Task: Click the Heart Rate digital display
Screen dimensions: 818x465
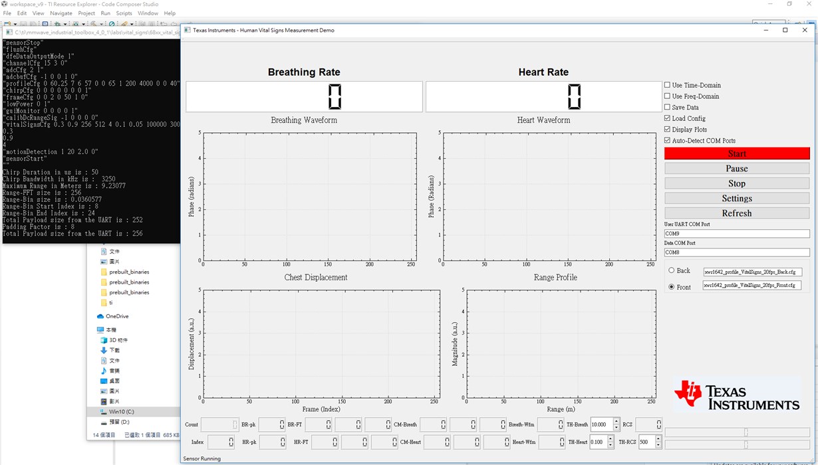Action: pyautogui.click(x=543, y=97)
